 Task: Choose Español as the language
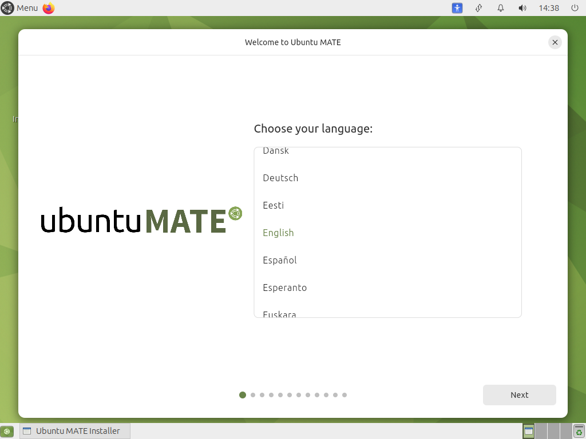387,260
